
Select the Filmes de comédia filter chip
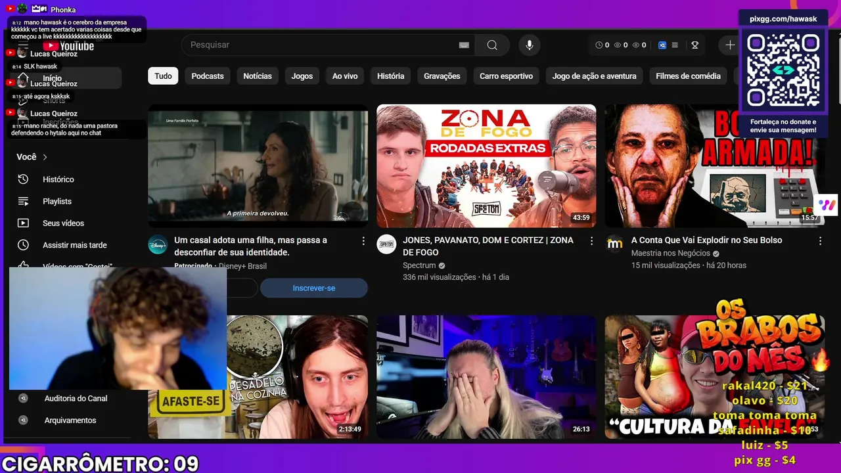688,76
